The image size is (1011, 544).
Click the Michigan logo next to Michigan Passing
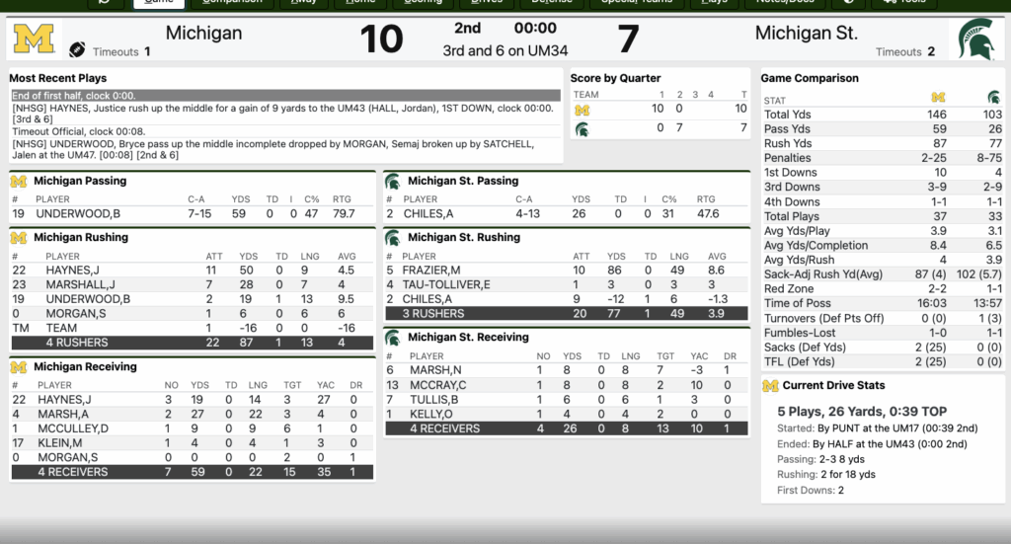[18, 182]
